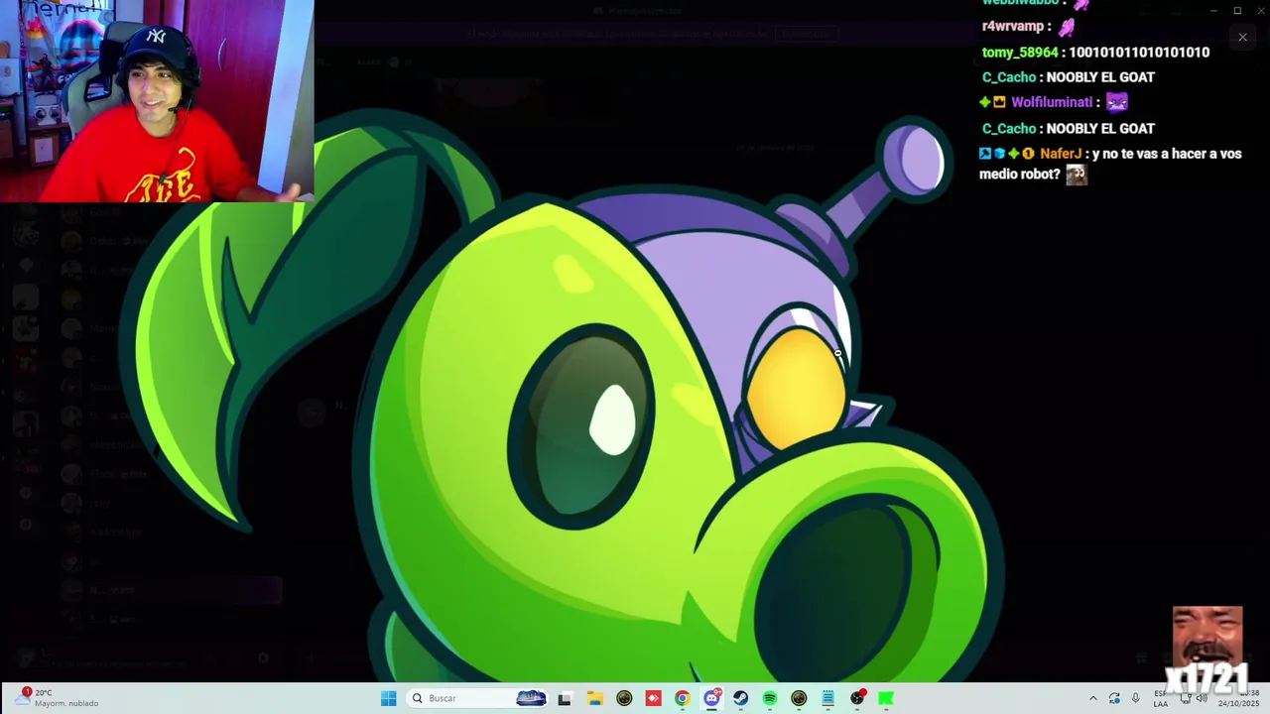Close the image viewer with X

[1242, 38]
